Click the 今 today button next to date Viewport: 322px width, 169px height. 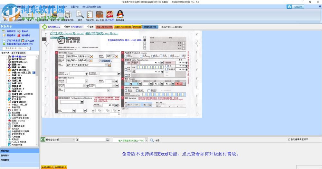coord(150,105)
